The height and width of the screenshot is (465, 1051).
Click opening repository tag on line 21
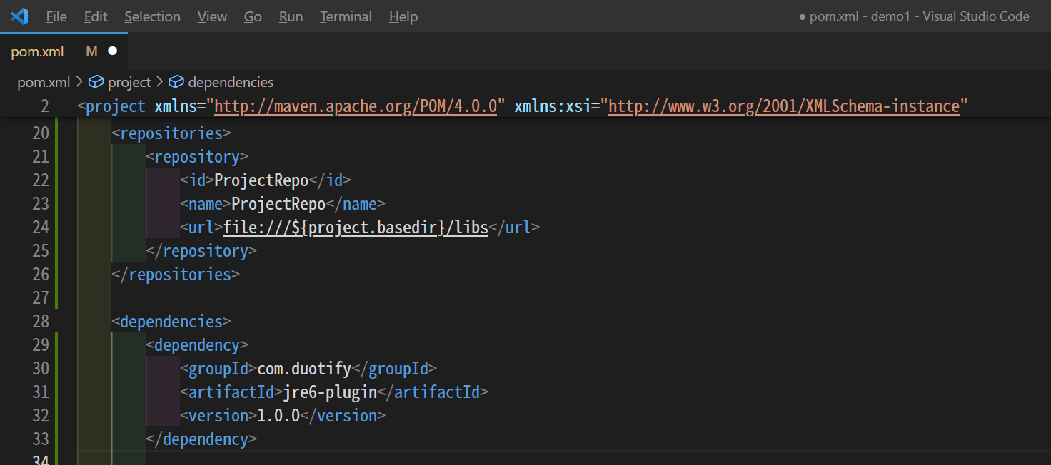197,157
